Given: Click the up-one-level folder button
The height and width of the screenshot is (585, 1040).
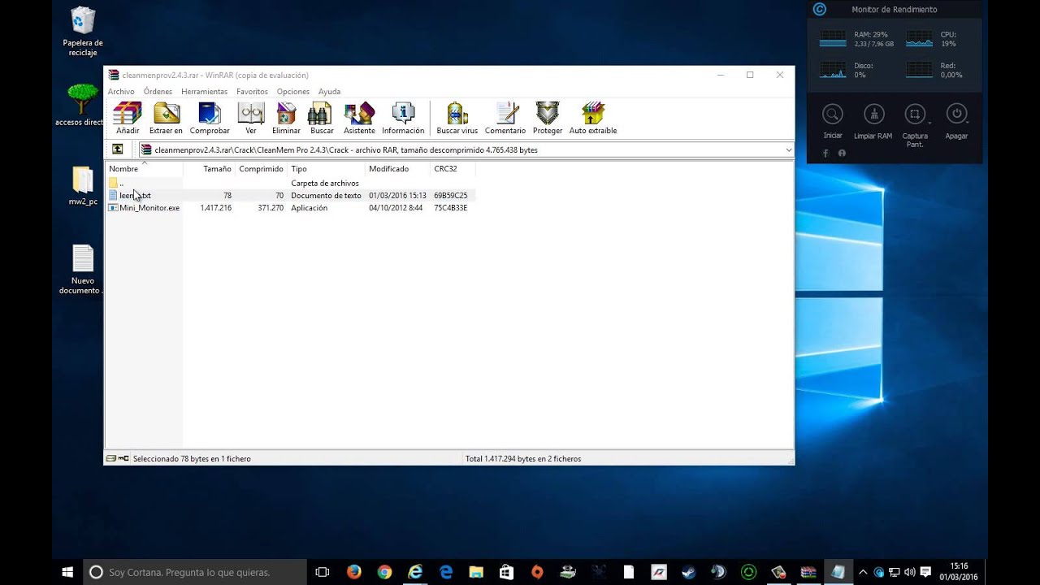Looking at the screenshot, I should [118, 149].
